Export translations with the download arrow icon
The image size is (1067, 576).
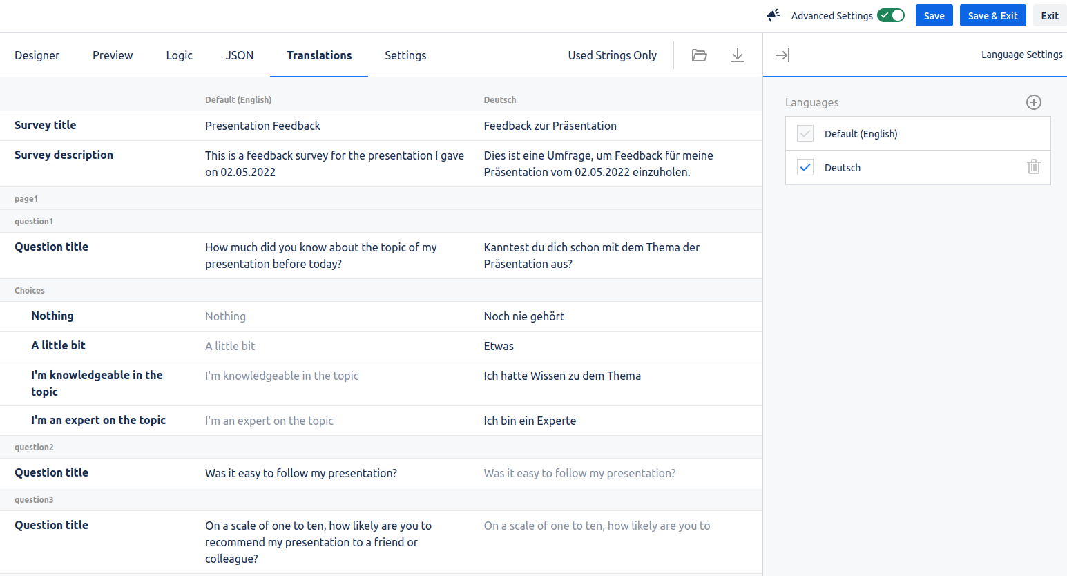tap(737, 55)
